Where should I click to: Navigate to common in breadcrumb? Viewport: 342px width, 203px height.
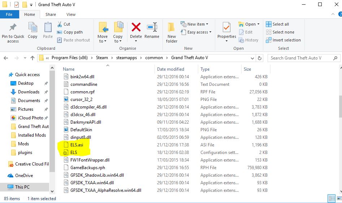pyautogui.click(x=154, y=58)
